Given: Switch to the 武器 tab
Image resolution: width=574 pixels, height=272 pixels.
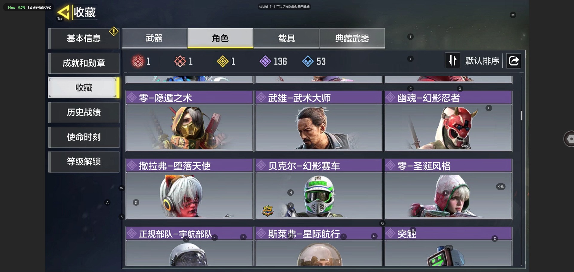Looking at the screenshot, I should pyautogui.click(x=154, y=38).
